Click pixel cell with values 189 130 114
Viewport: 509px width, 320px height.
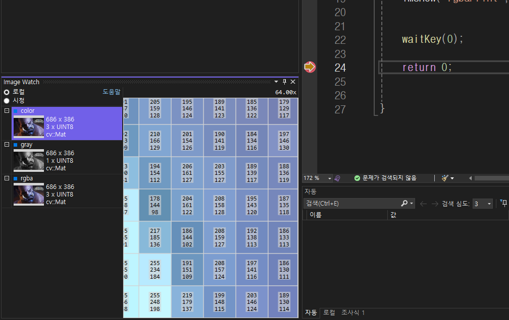[x=284, y=302]
